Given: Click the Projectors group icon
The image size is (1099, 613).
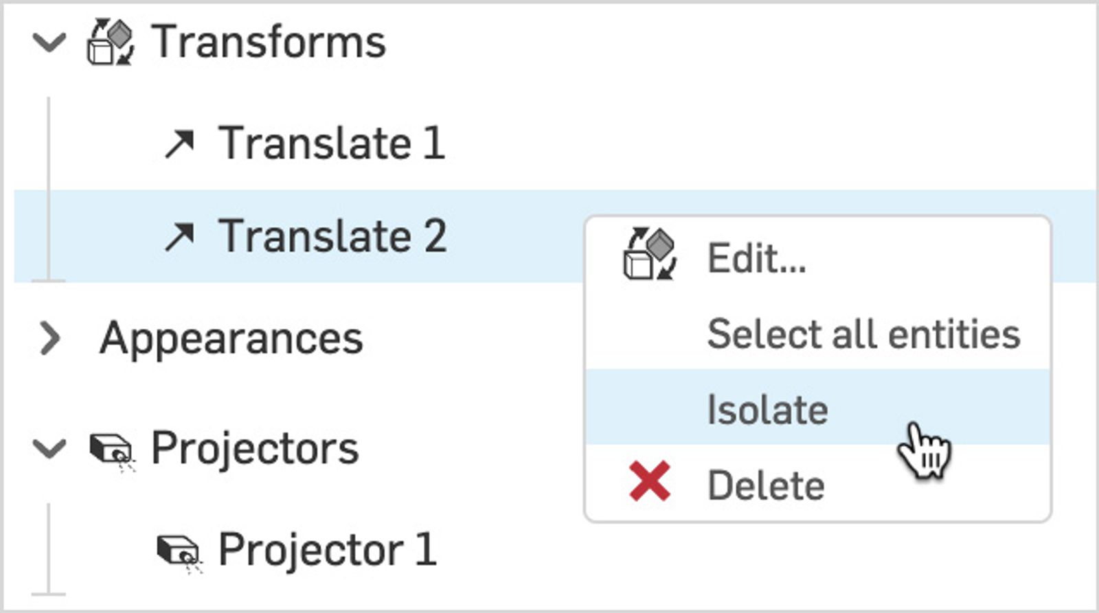Looking at the screenshot, I should (111, 451).
